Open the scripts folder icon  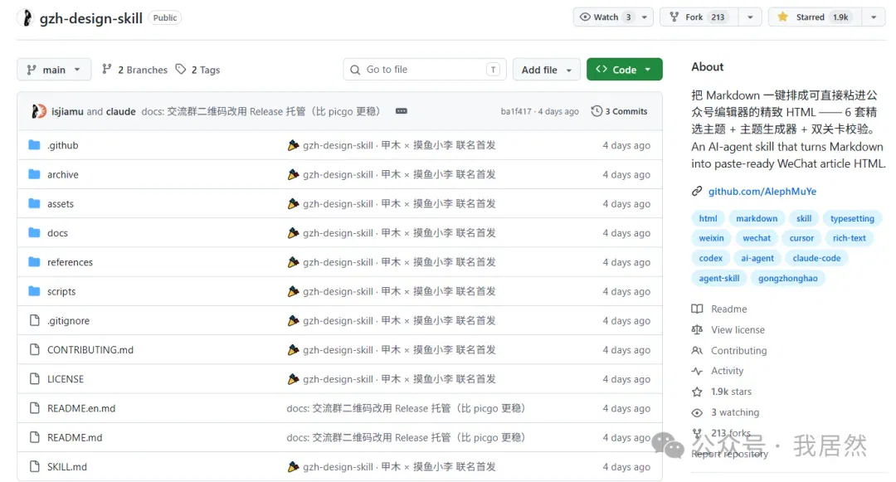pos(34,291)
